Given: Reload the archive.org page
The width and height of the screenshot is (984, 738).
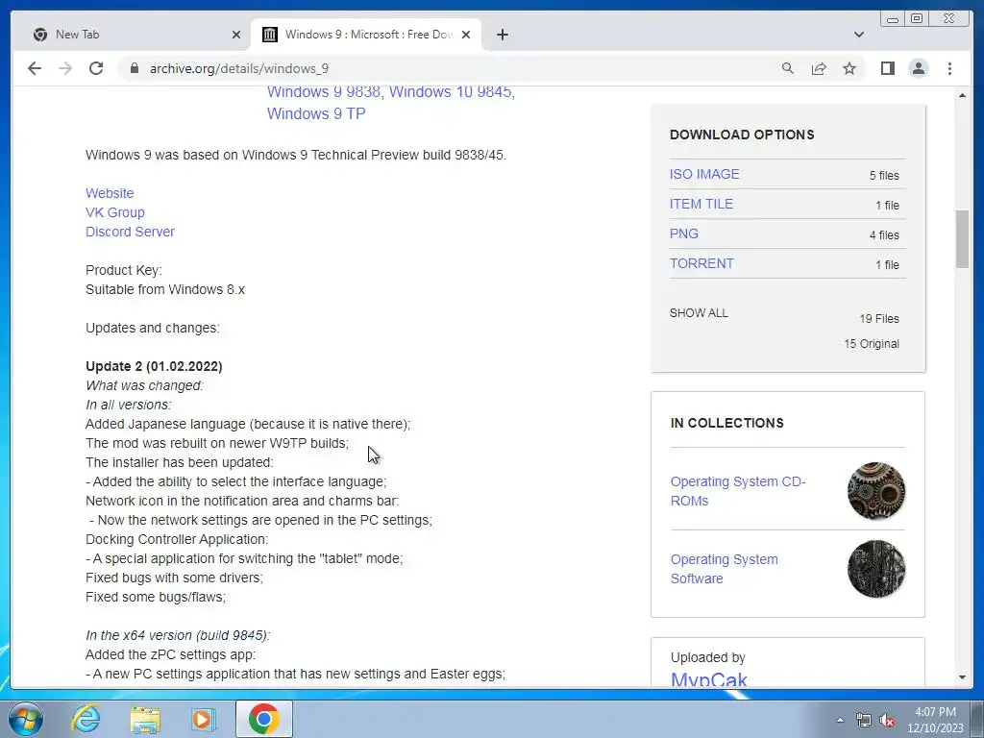Looking at the screenshot, I should [x=96, y=68].
